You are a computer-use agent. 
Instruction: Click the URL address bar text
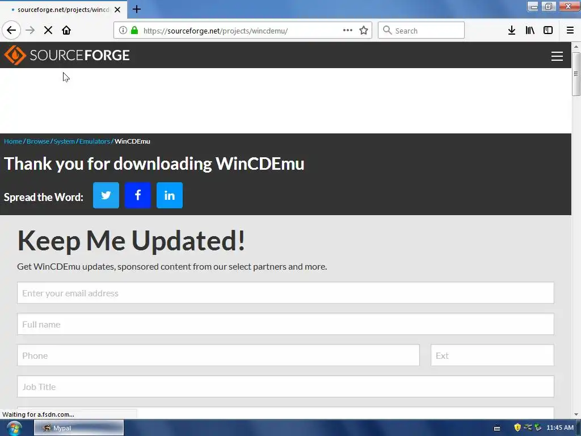pos(215,31)
